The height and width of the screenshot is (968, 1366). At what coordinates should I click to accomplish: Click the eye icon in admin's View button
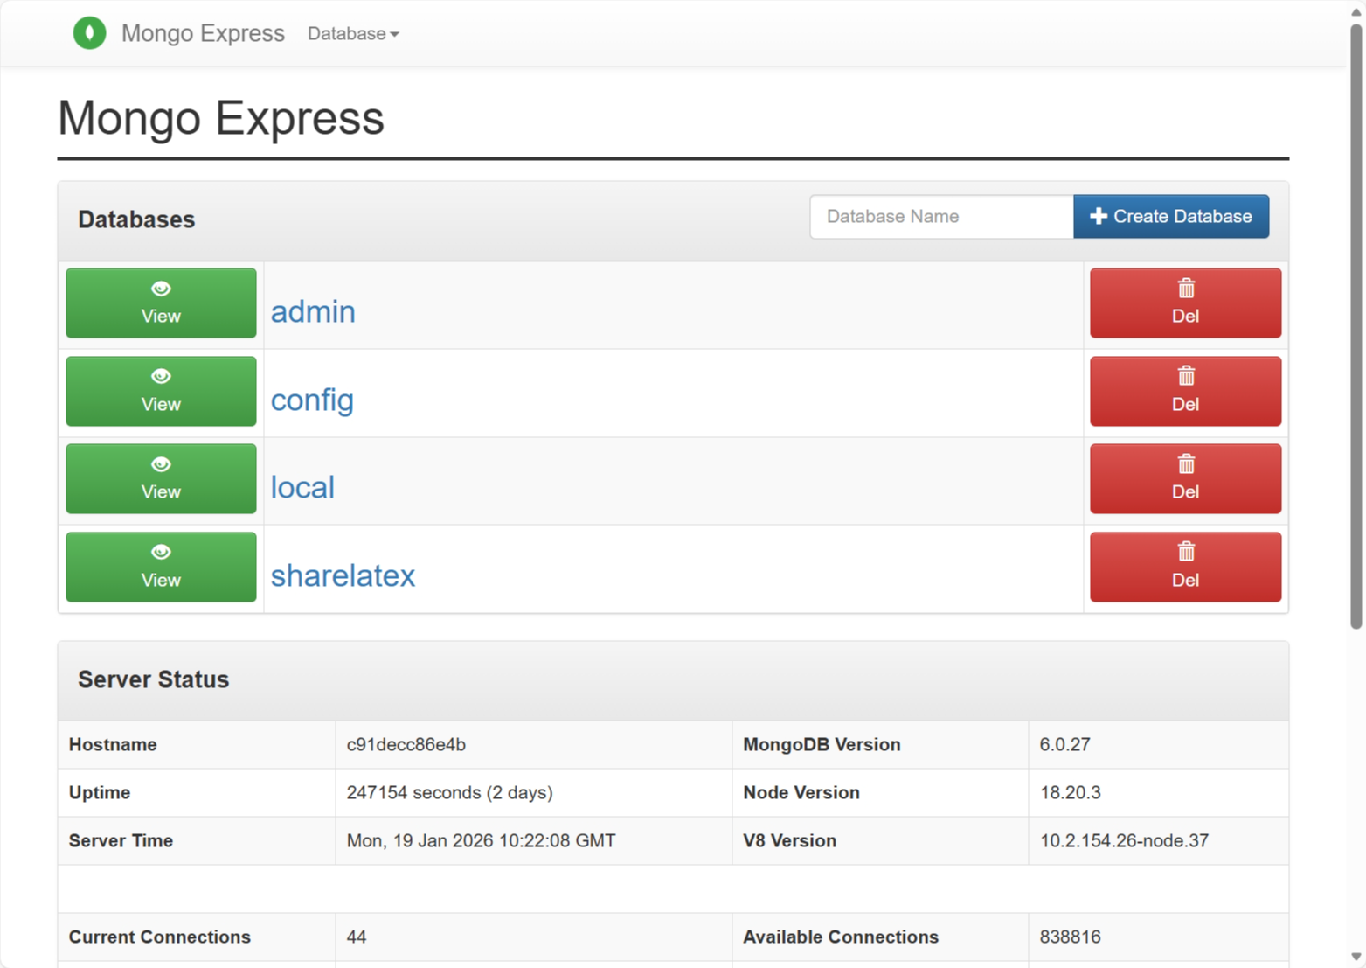[161, 289]
